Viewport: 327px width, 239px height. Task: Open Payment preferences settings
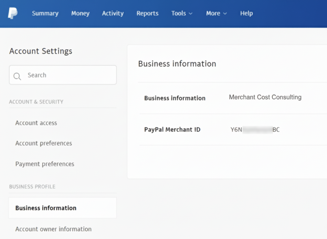coord(44,164)
